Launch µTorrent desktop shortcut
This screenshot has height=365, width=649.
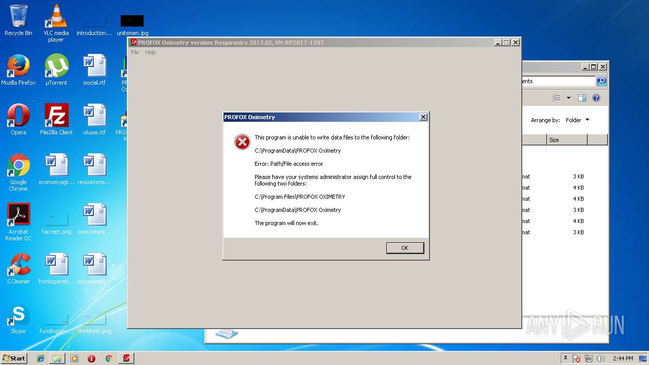pyautogui.click(x=56, y=70)
